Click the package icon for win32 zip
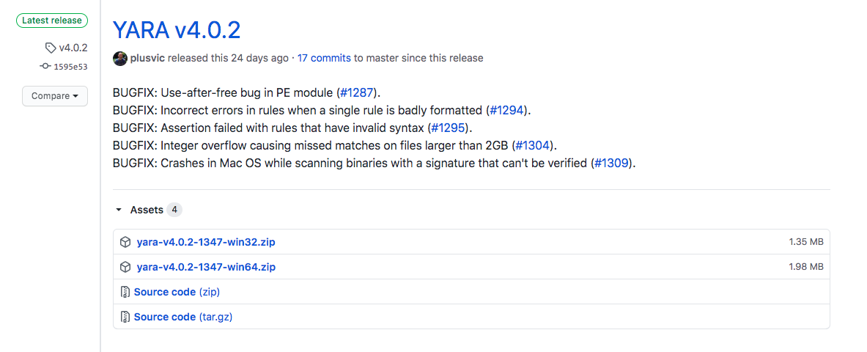 click(125, 242)
